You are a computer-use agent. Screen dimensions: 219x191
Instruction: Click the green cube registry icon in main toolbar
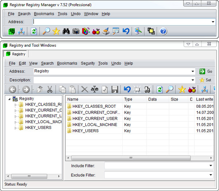[11, 31]
